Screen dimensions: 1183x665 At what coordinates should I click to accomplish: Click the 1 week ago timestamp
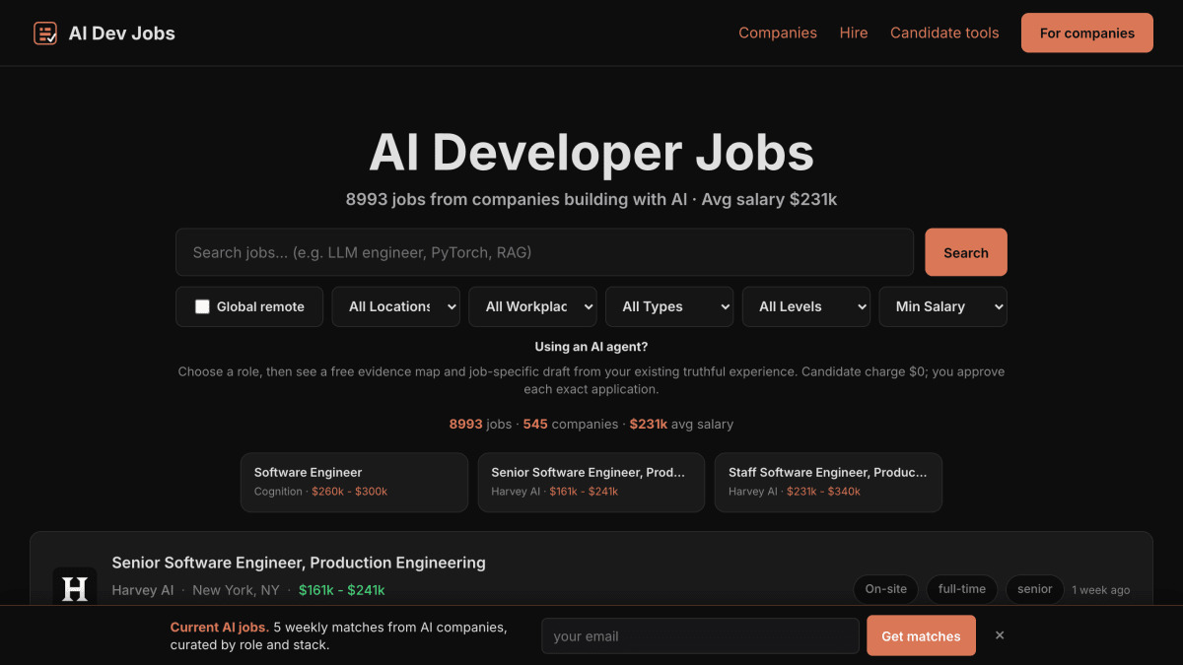click(x=1101, y=590)
